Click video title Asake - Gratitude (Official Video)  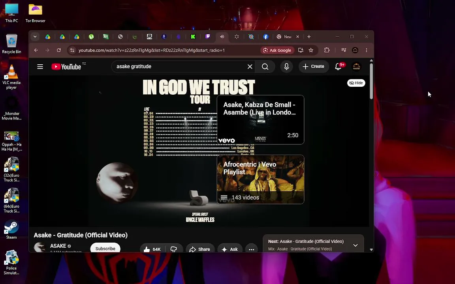[81, 235]
